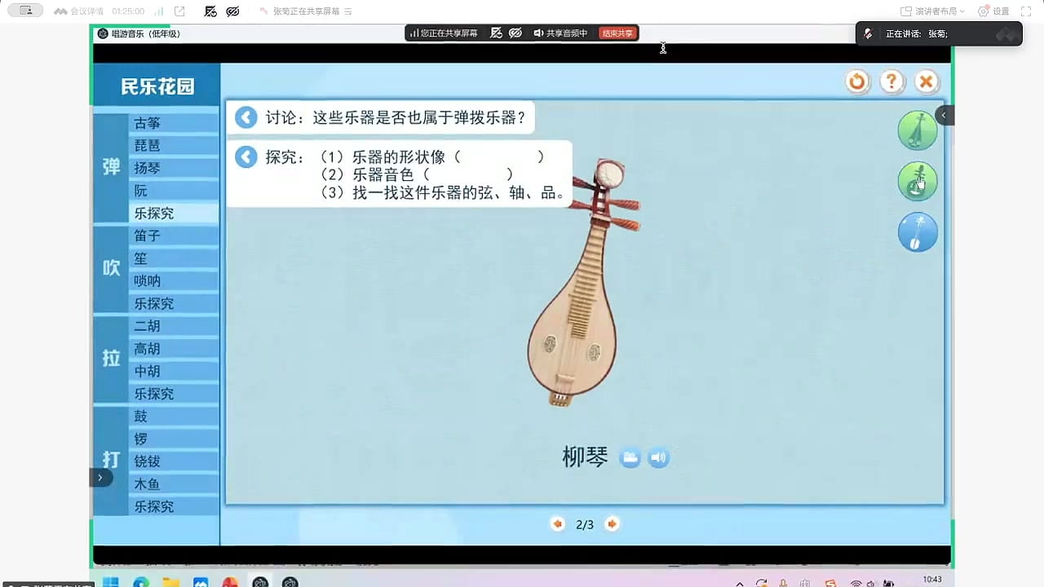The image size is (1044, 587).
Task: Open 设置 in the meeting window
Action: [993, 11]
